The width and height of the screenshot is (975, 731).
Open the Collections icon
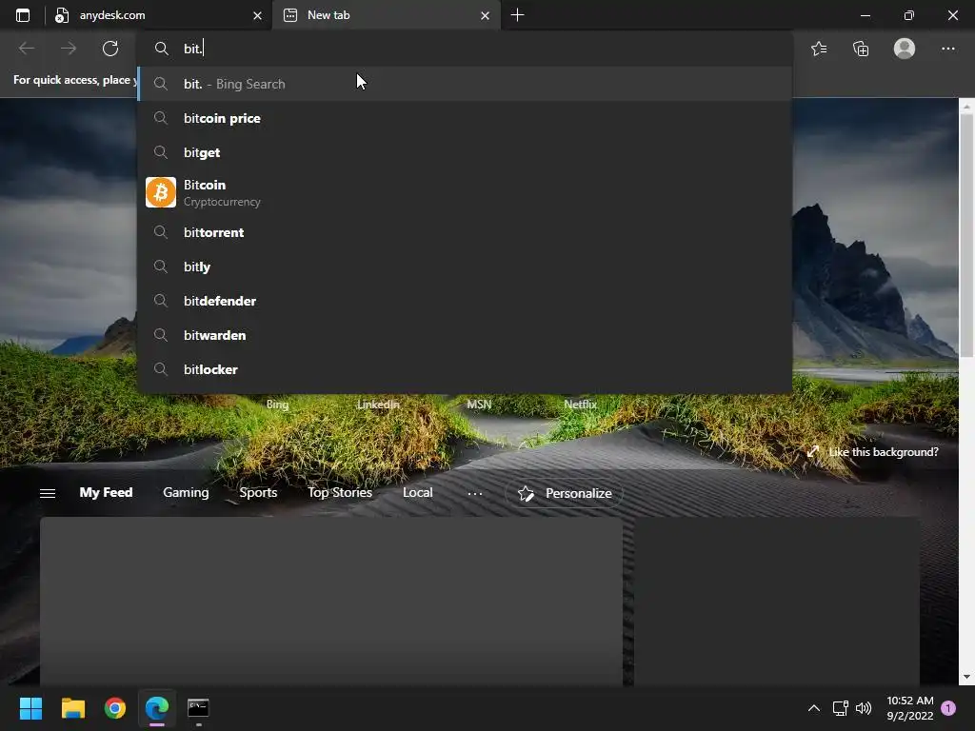861,49
